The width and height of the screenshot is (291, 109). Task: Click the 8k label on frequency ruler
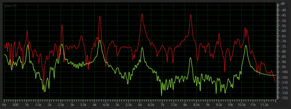[x=185, y=104]
